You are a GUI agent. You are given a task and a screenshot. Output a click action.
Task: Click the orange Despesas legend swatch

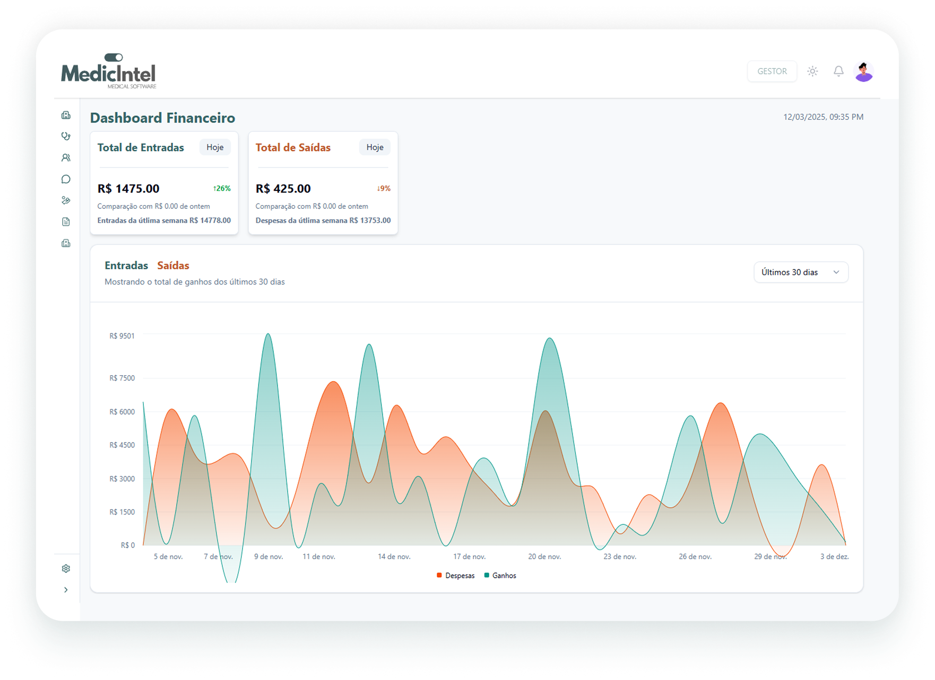[x=439, y=576]
